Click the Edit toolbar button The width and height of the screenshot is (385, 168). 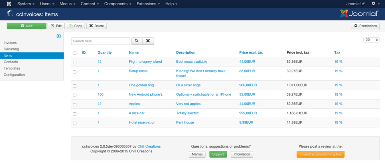[56, 26]
